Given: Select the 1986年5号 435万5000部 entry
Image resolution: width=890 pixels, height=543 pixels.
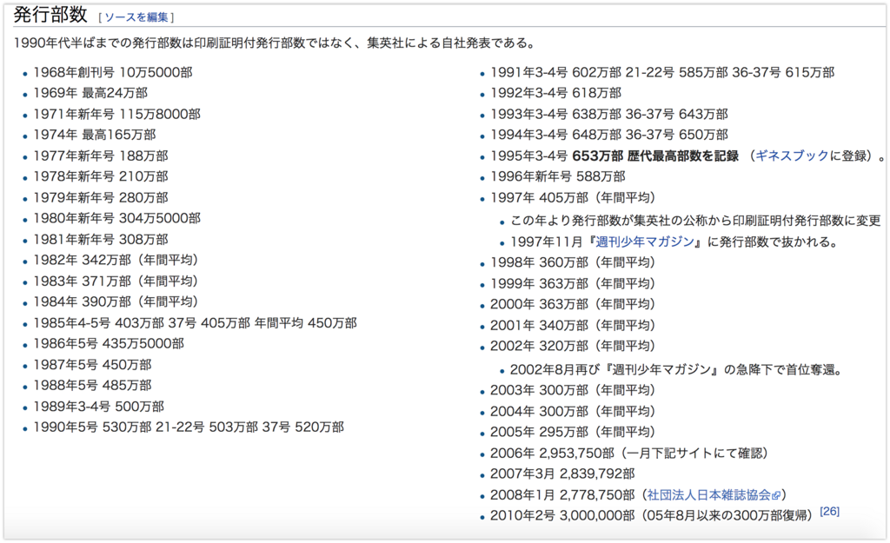Looking at the screenshot, I should (109, 344).
